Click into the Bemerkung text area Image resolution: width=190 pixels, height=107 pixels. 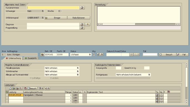139,15
